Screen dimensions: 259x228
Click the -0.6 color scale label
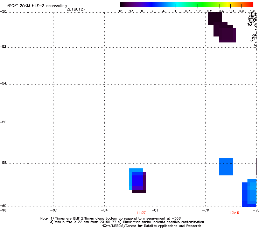pyautogui.click(x=197, y=11)
